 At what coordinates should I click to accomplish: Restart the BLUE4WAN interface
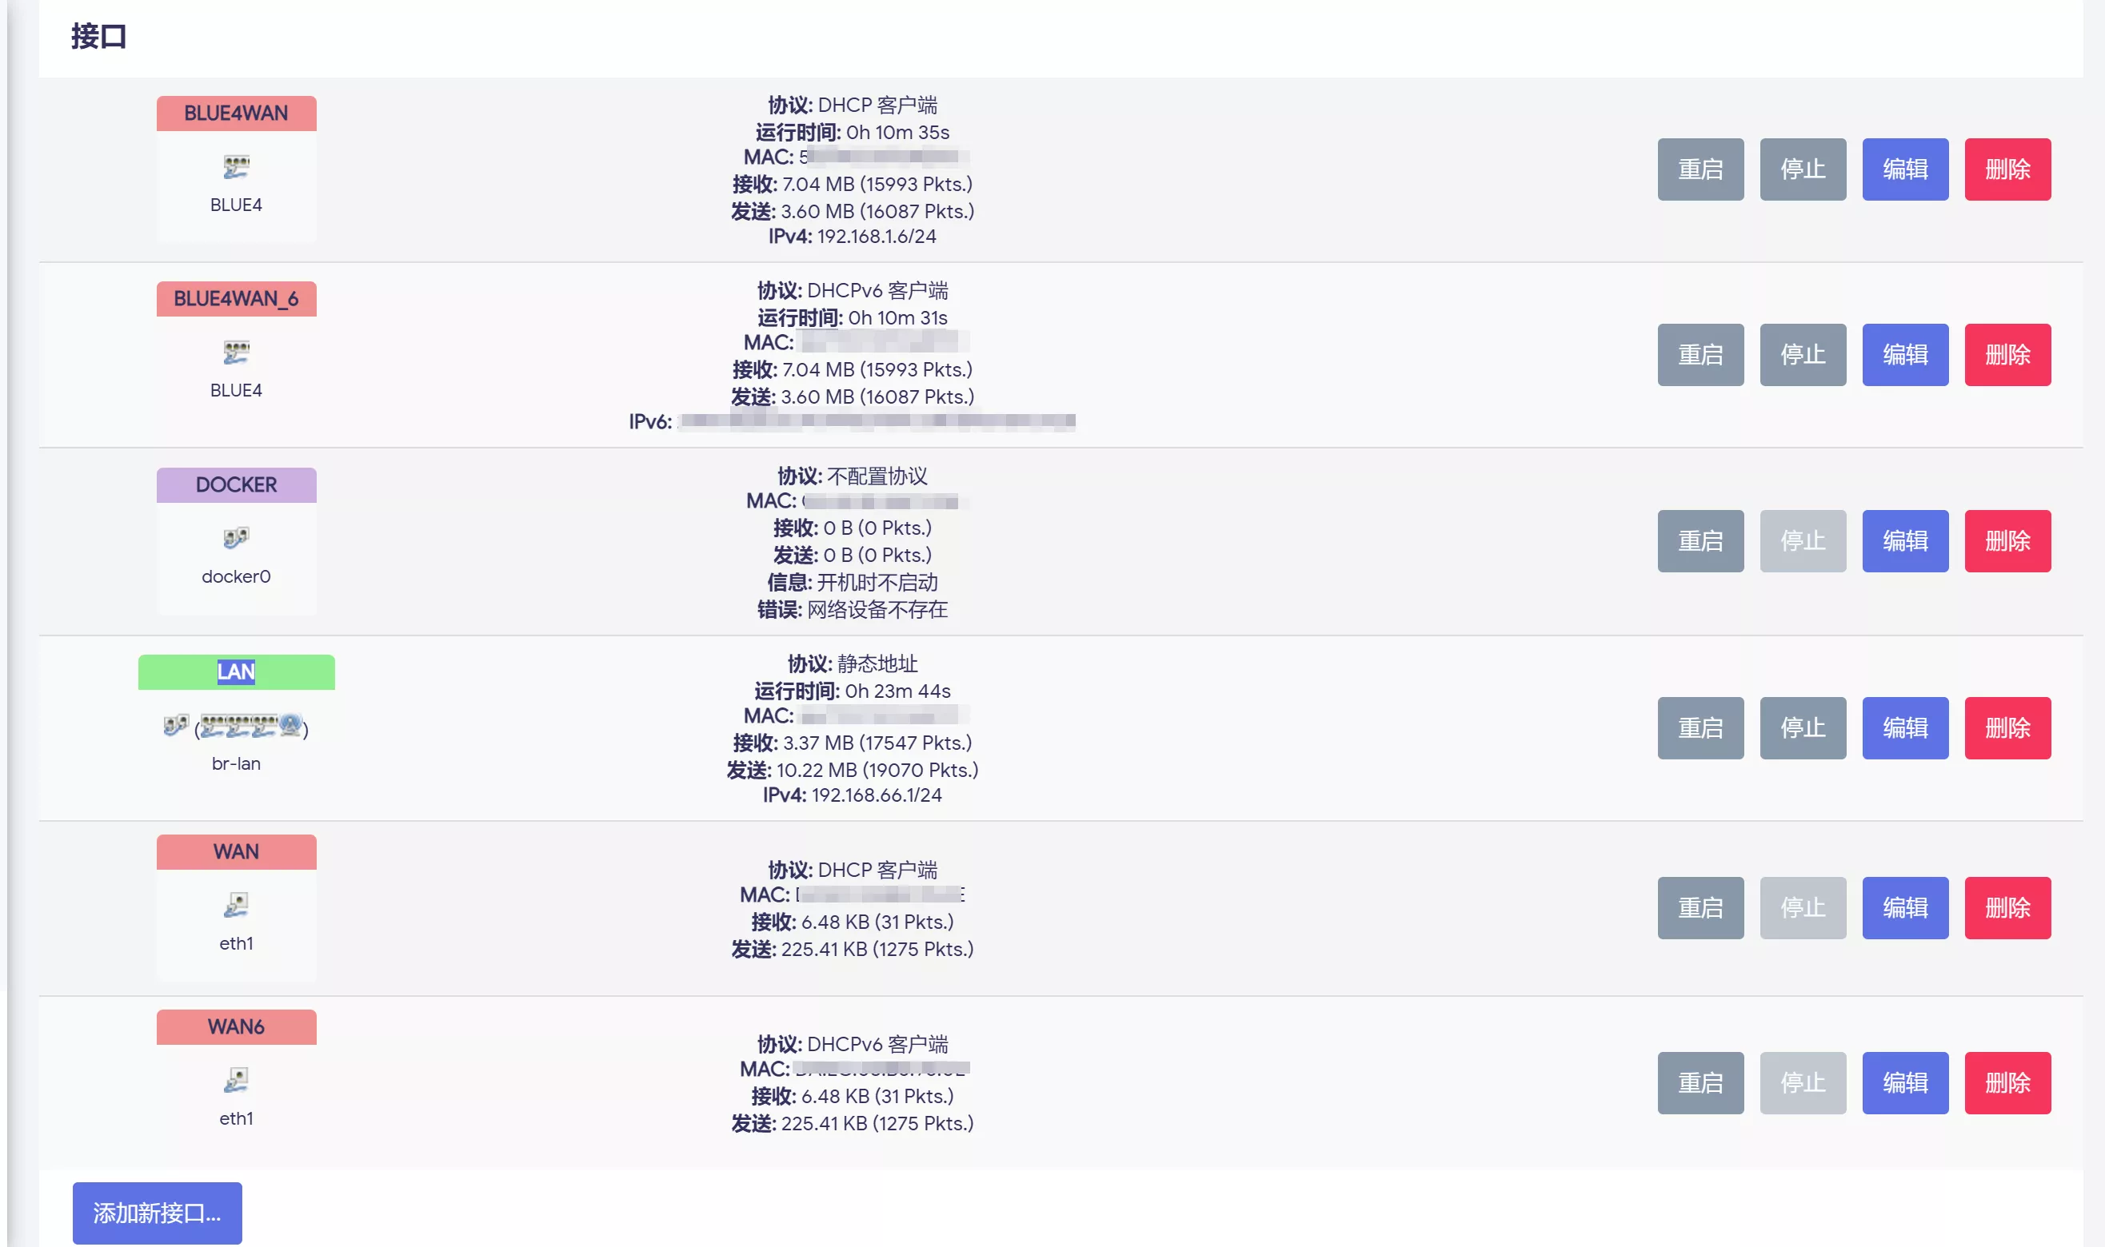click(x=1700, y=169)
